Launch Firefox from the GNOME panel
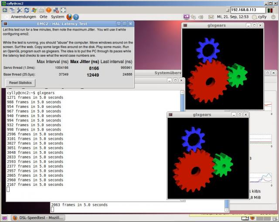This screenshot has height=222, width=279. tap(69, 17)
